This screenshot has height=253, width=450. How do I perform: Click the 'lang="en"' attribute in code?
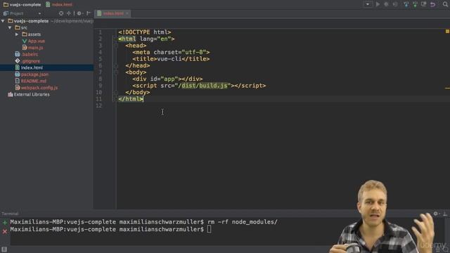coord(155,39)
